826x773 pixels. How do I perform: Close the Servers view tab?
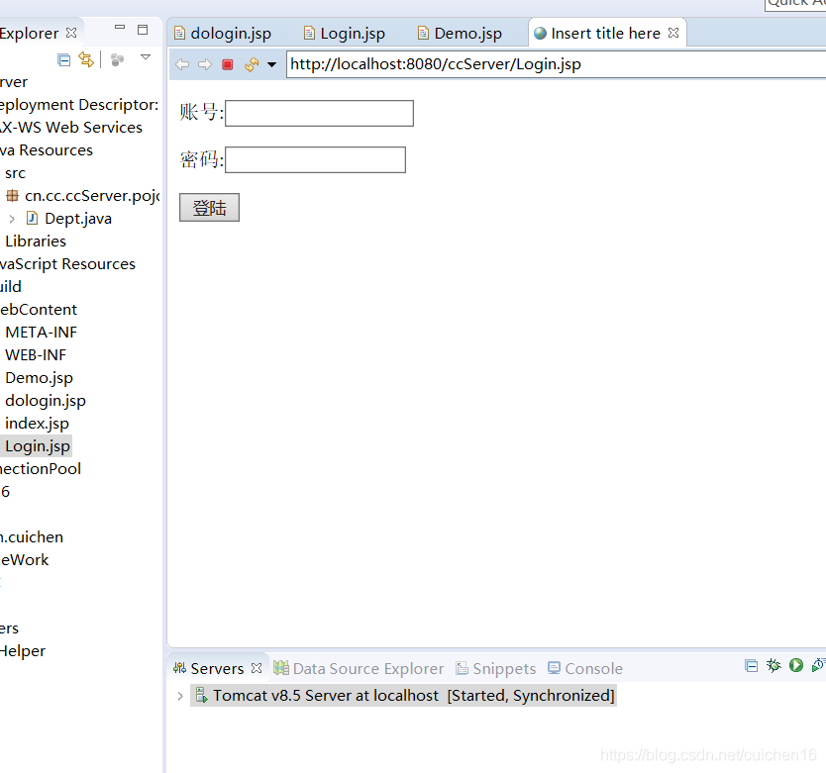[257, 668]
